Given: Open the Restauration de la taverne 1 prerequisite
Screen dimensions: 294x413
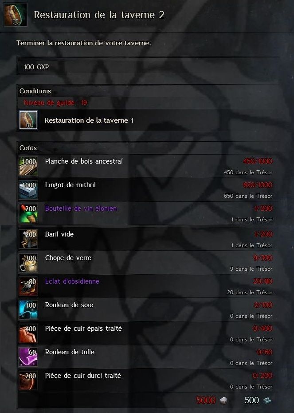Looking at the screenshot, I should point(148,120).
